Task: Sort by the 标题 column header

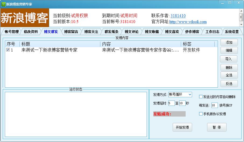Action: pyautogui.click(x=60, y=44)
